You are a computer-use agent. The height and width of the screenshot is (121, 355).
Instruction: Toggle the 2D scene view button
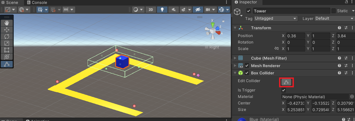[151, 10]
